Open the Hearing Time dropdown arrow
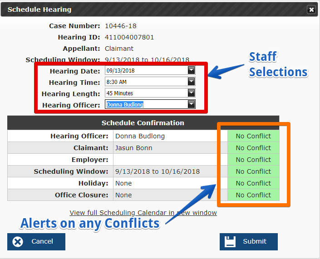Image resolution: width=320 pixels, height=259 pixels. 191,82
